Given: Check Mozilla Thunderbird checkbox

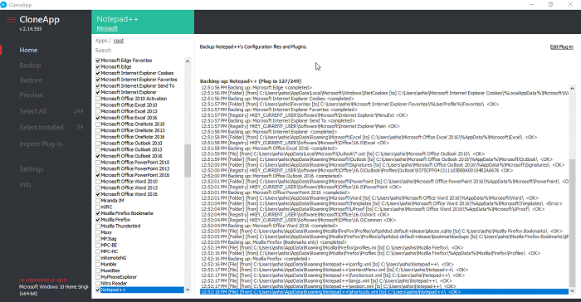Looking at the screenshot, I should [x=98, y=226].
